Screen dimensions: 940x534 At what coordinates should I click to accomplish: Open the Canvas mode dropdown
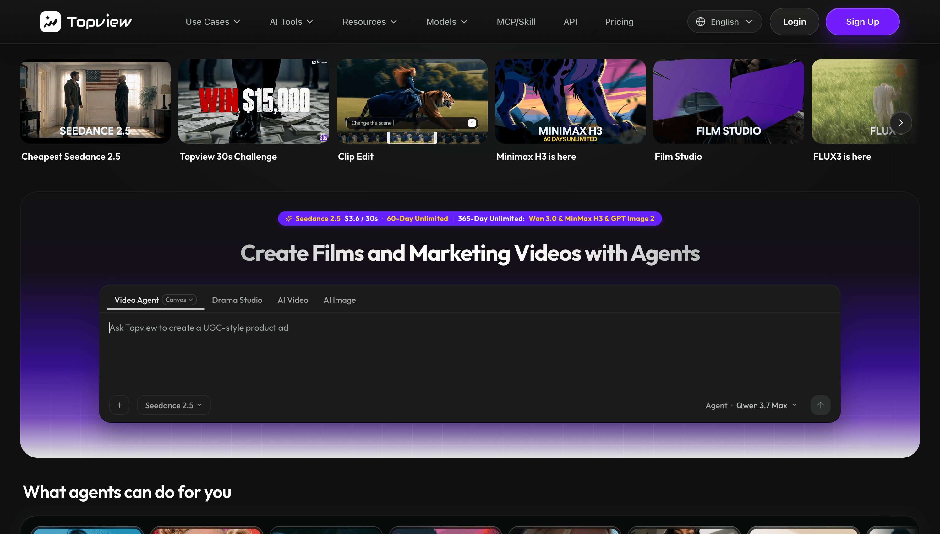coord(179,300)
